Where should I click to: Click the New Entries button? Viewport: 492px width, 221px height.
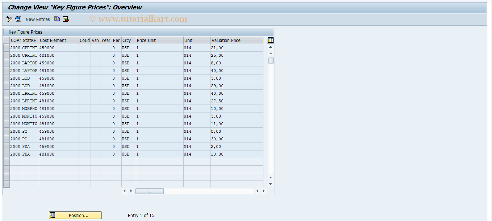click(38, 19)
